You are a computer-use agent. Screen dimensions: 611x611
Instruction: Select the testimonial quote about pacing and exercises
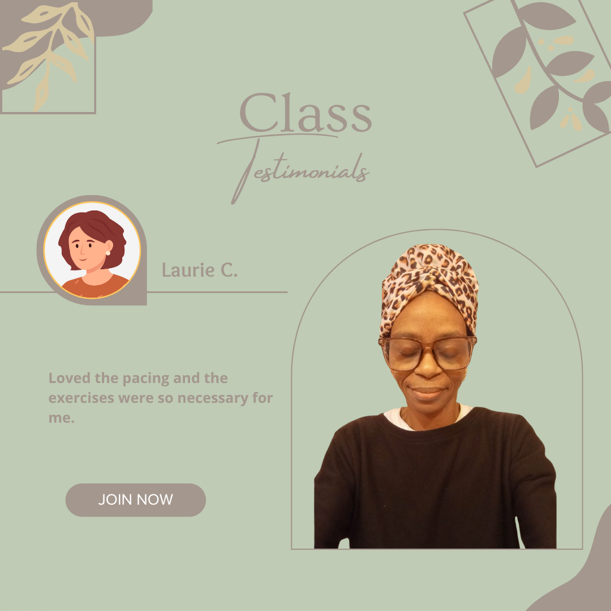[x=160, y=398]
